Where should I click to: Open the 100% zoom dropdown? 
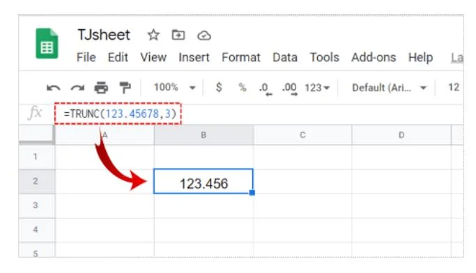coord(174,88)
